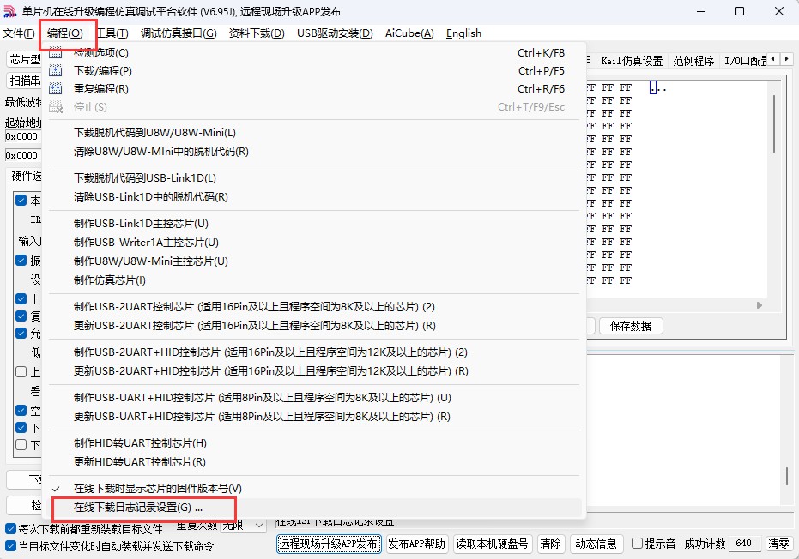Choose 制作USB-Link1D主控芯片(U)
Screen dimensions: 799x559
(314, 224)
